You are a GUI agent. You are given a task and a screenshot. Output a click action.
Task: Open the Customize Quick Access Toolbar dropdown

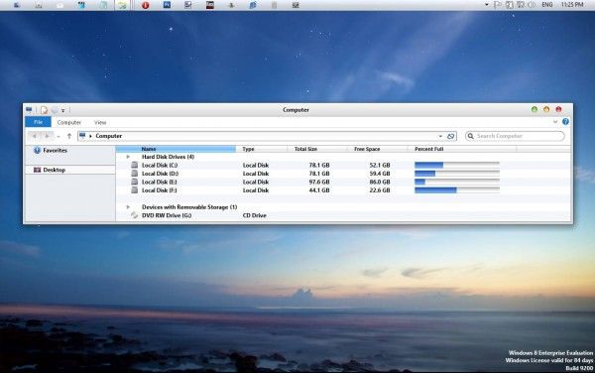pyautogui.click(x=63, y=110)
